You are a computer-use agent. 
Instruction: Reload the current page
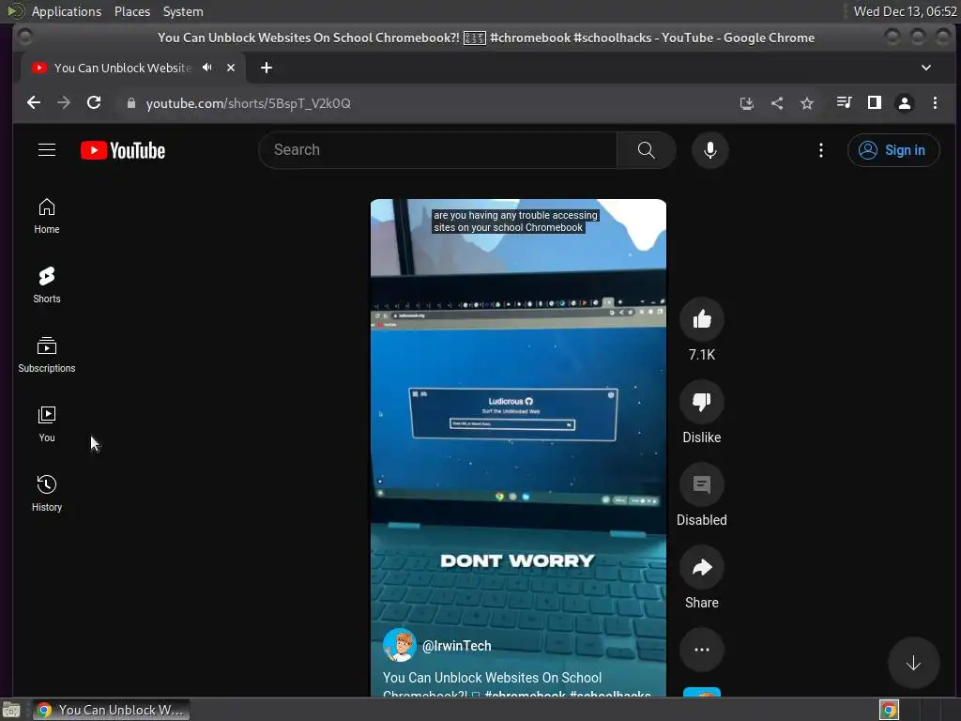94,103
